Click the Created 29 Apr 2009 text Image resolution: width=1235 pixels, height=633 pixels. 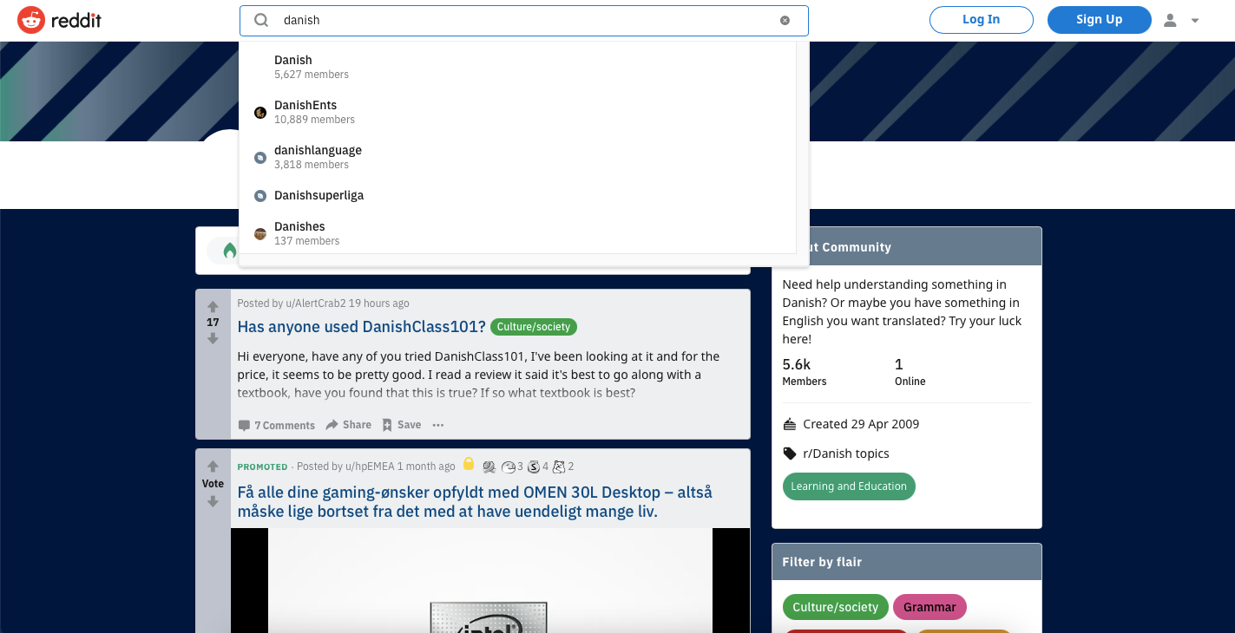coord(861,424)
